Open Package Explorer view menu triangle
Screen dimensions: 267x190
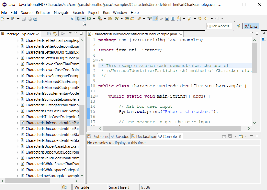click(x=70, y=33)
